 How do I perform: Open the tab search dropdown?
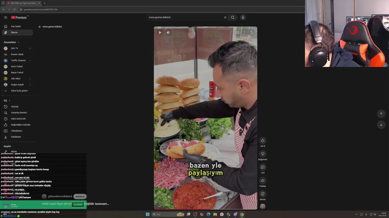pyautogui.click(x=3, y=3)
